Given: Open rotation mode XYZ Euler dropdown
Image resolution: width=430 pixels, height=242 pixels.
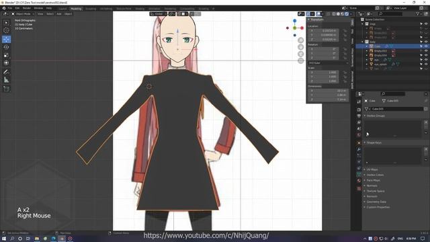Looking at the screenshot, I should pos(329,63).
